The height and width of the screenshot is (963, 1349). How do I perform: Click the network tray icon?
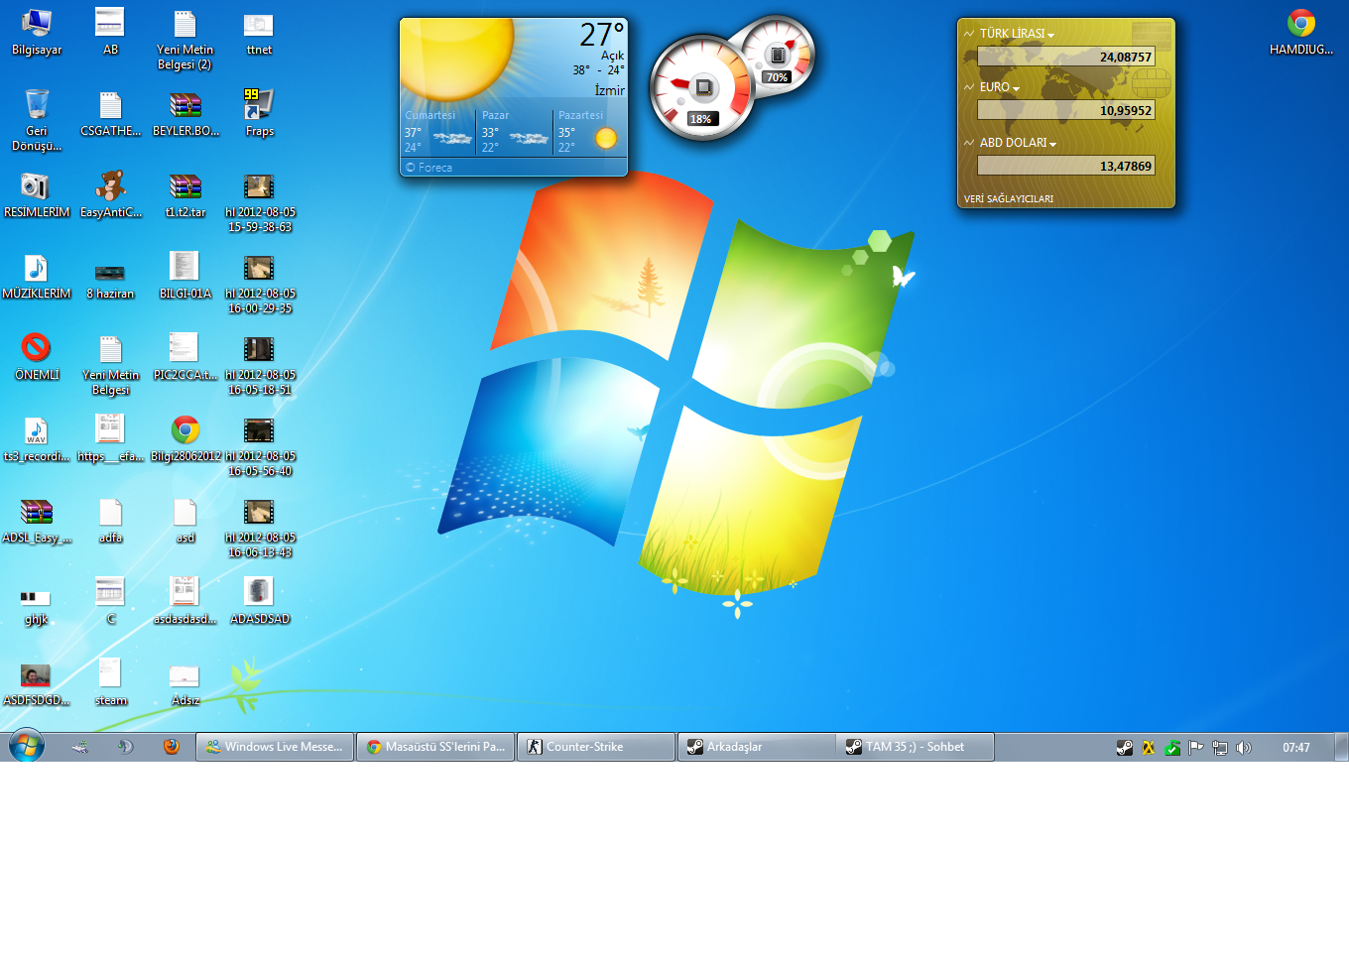point(1220,748)
